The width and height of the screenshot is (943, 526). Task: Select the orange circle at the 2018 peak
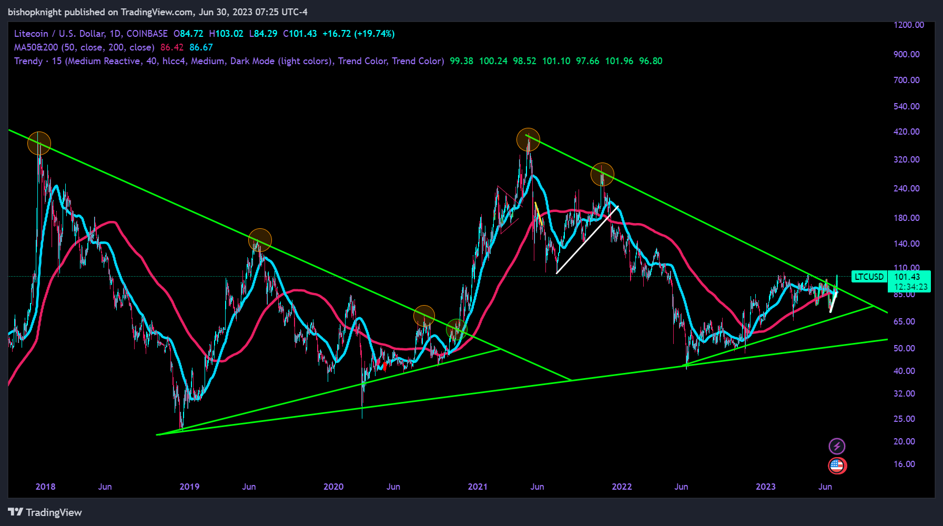39,143
